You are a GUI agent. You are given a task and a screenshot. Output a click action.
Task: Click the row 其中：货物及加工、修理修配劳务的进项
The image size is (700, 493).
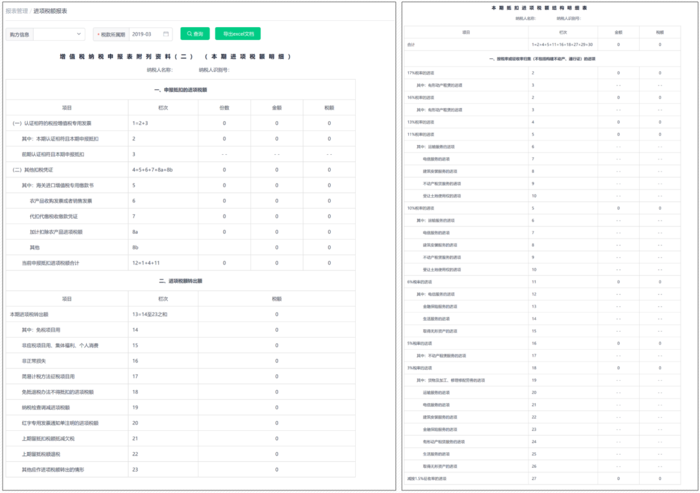coord(542,380)
